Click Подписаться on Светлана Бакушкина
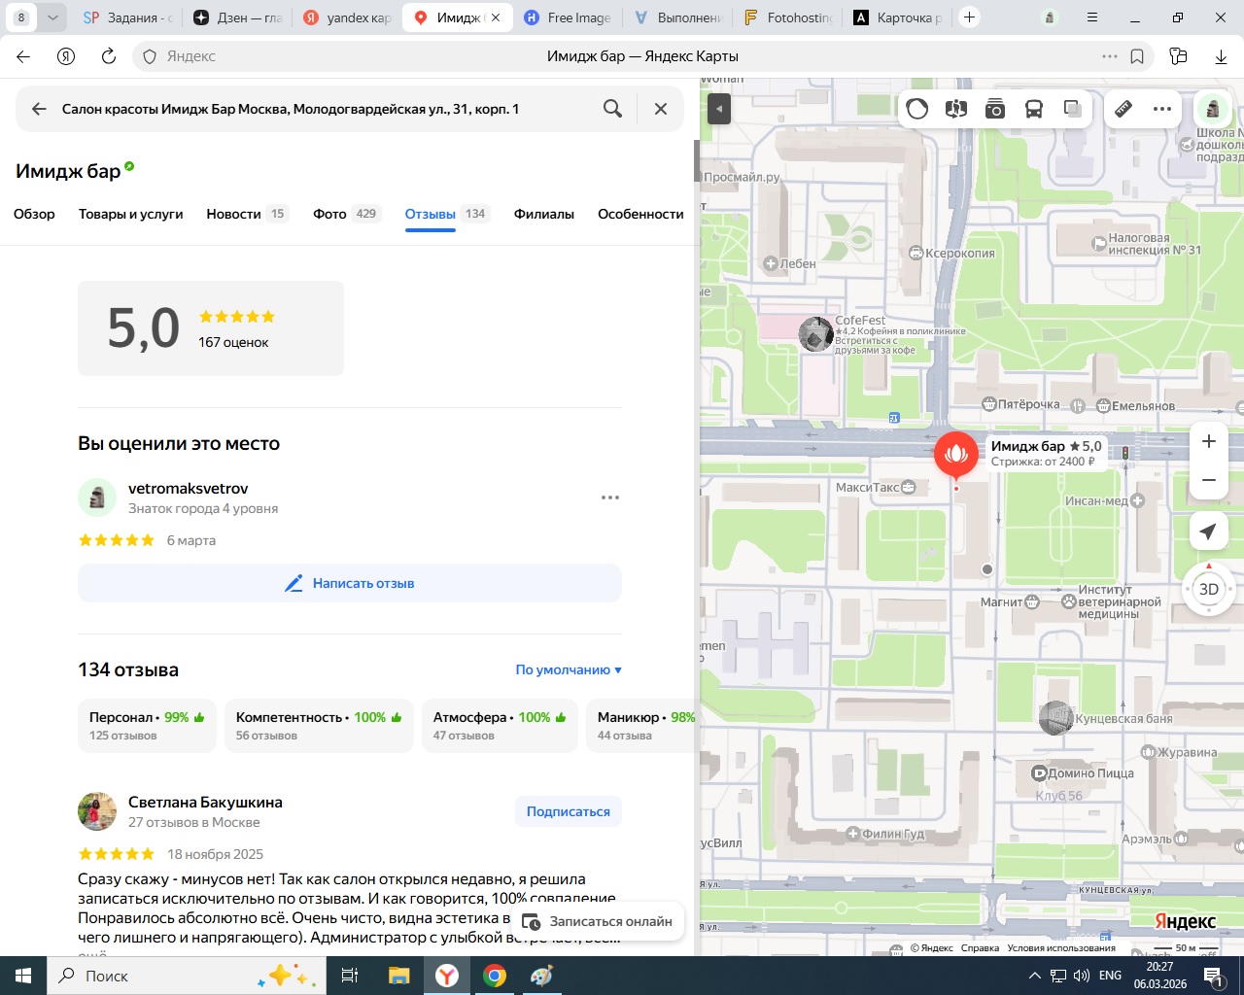Image resolution: width=1244 pixels, height=995 pixels. click(x=568, y=811)
